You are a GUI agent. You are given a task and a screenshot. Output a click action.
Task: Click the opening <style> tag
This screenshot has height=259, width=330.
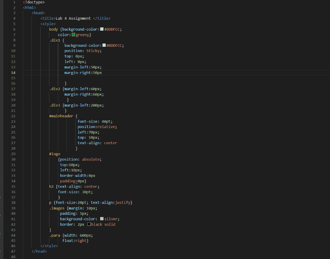(x=48, y=24)
